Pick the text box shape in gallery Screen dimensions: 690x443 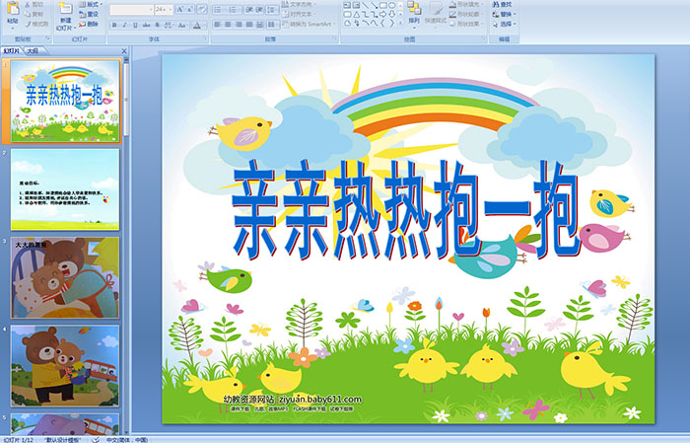pyautogui.click(x=347, y=5)
